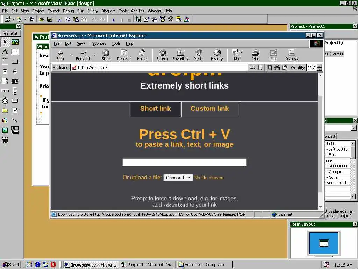
Task: Click the Choose File button
Action: [178, 178]
